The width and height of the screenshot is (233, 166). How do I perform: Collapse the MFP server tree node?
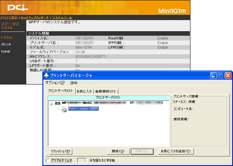click(51, 104)
